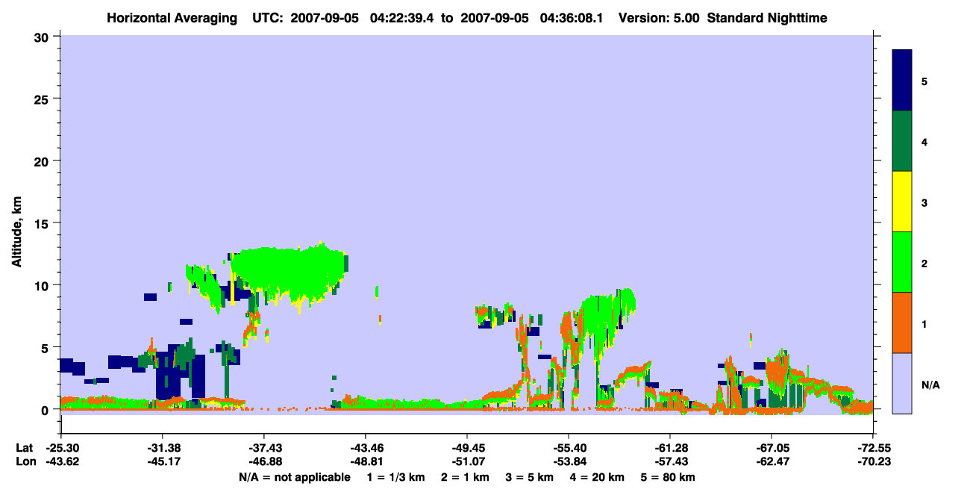
Task: Click 'Standard Nighttime' text in title
Action: click(x=767, y=17)
